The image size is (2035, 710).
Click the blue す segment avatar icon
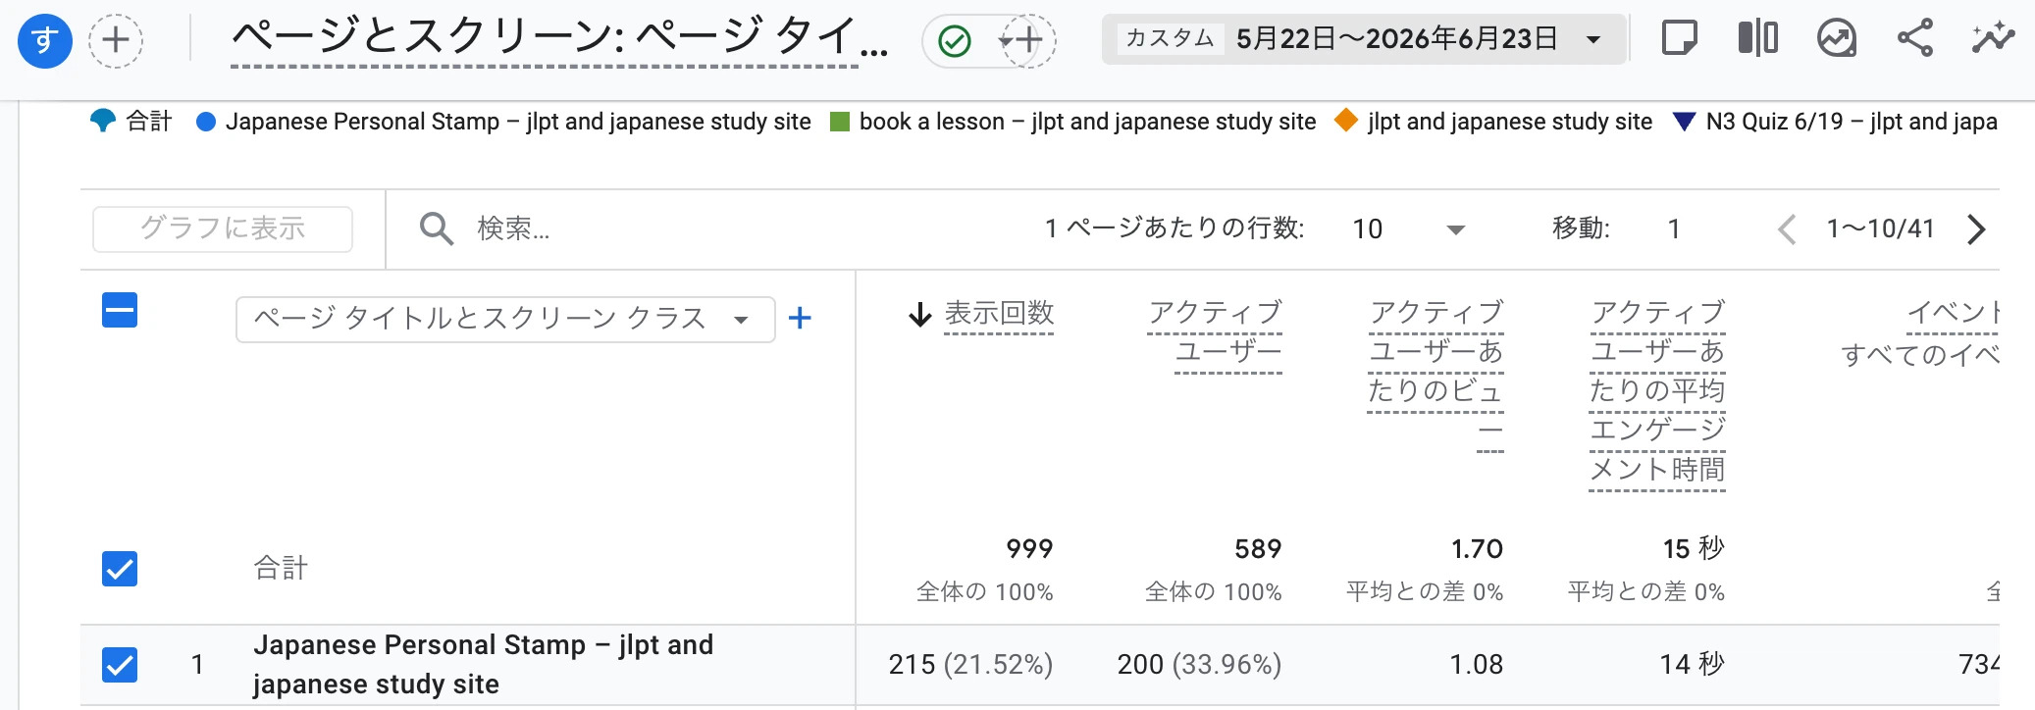pyautogui.click(x=45, y=40)
